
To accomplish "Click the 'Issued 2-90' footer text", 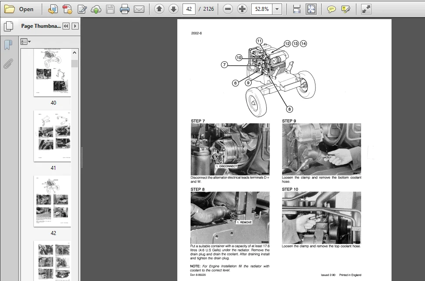I will 328,275.
